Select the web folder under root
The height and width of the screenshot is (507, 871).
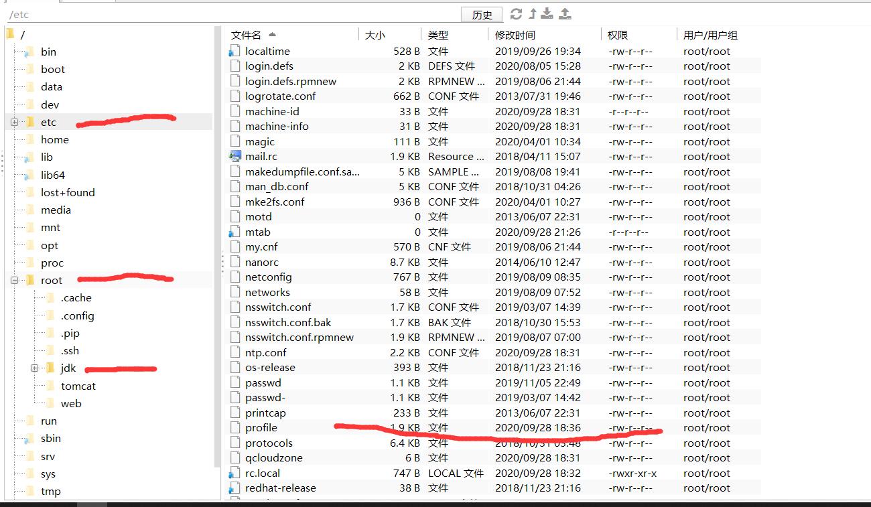click(x=71, y=403)
